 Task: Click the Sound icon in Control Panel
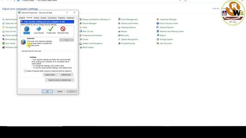click(x=80, y=39)
